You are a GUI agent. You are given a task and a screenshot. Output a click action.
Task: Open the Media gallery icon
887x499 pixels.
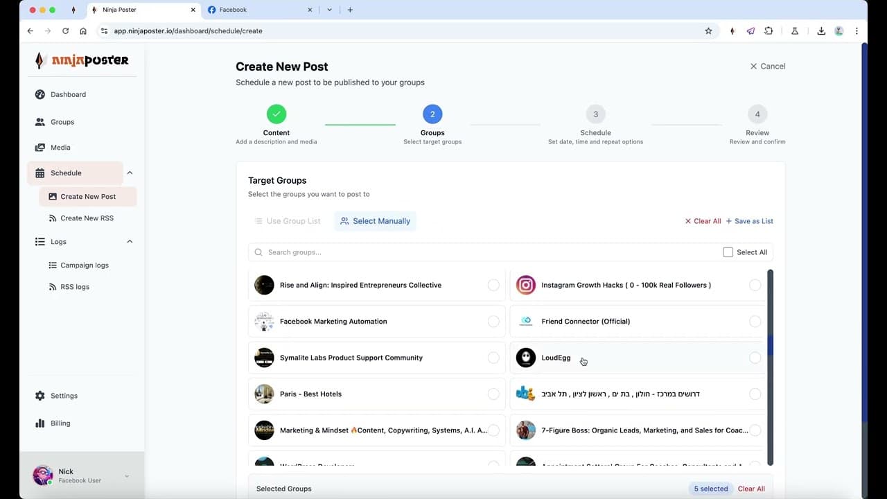tap(40, 148)
